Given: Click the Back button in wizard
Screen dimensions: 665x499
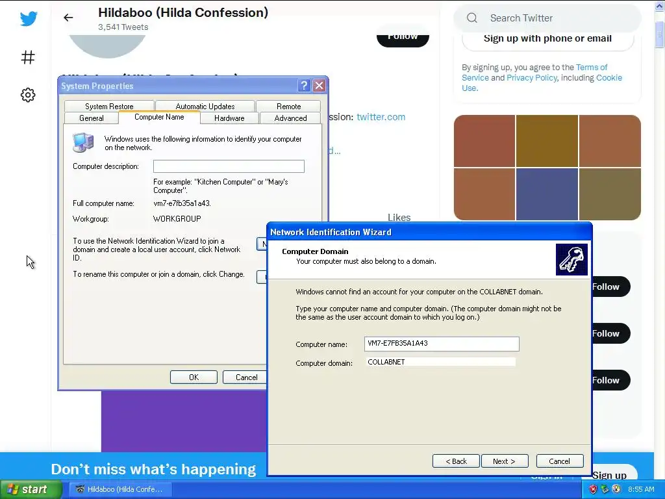Looking at the screenshot, I should pos(456,461).
